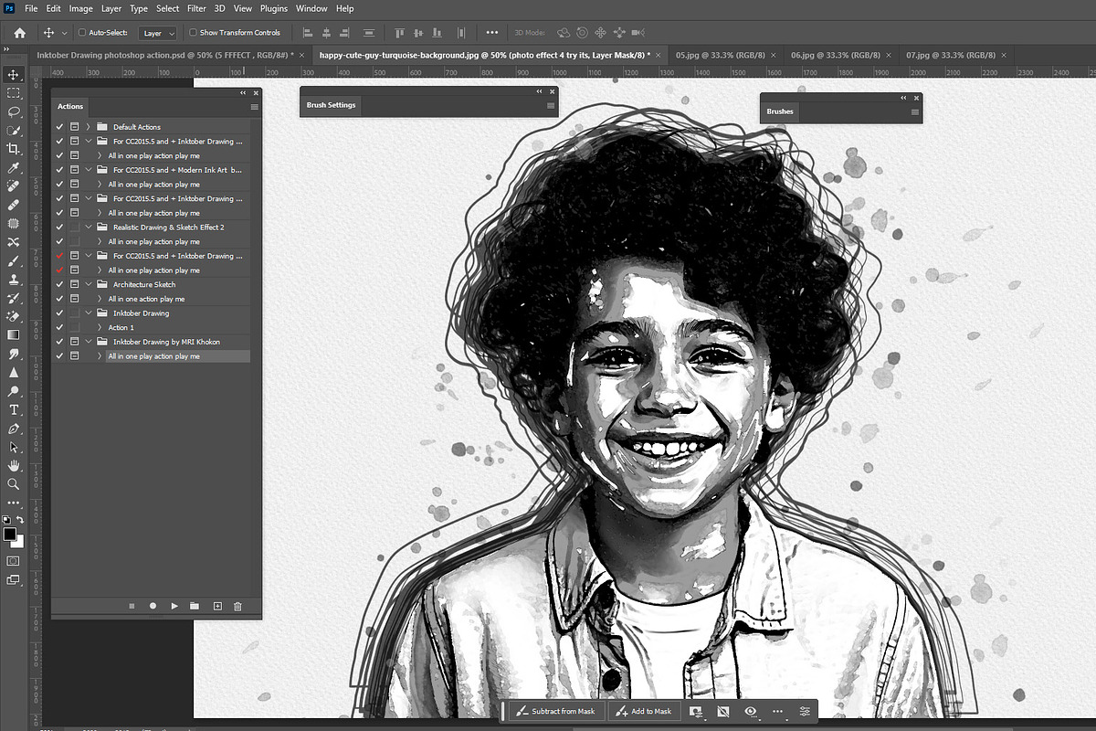Open Move tool preset picker arrow
The width and height of the screenshot is (1096, 731).
pyautogui.click(x=64, y=33)
